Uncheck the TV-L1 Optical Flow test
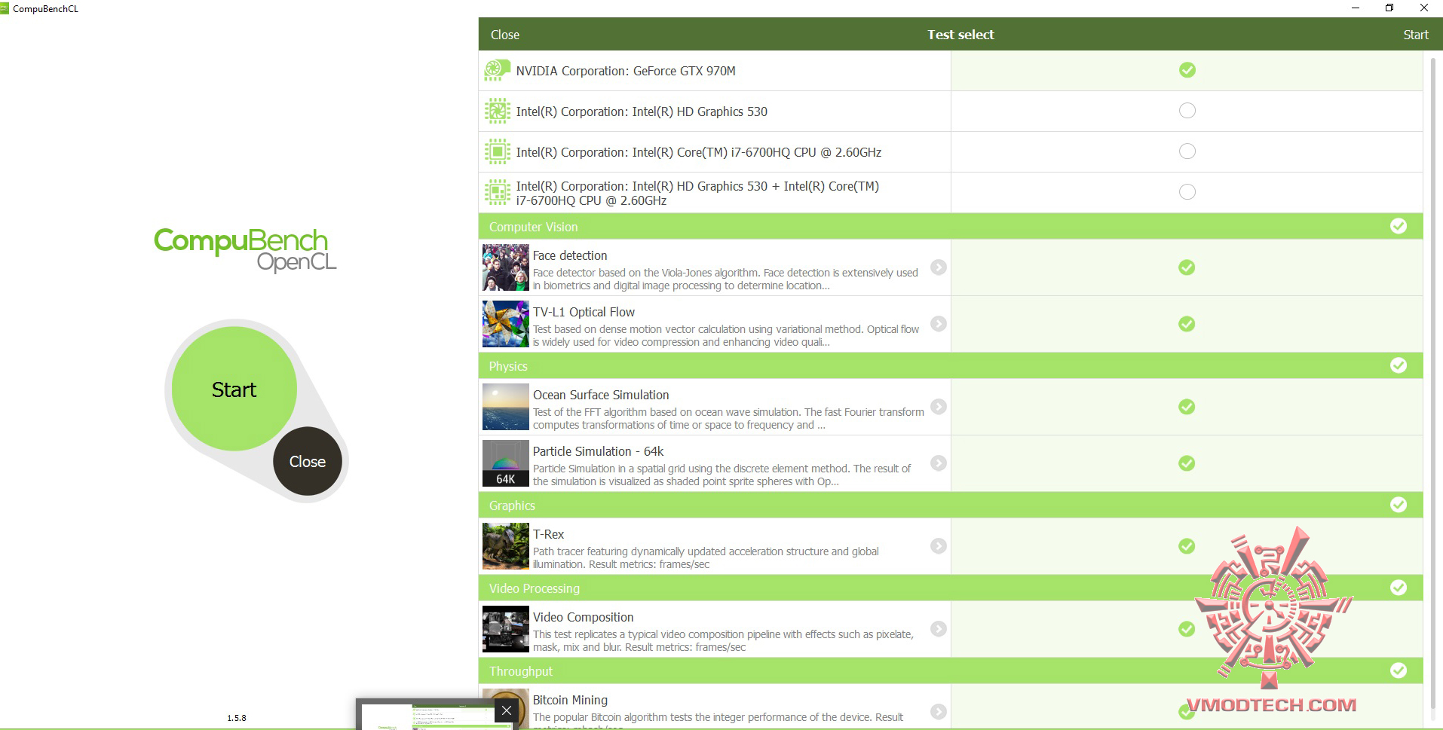Screen dimensions: 1443x730 (1187, 324)
